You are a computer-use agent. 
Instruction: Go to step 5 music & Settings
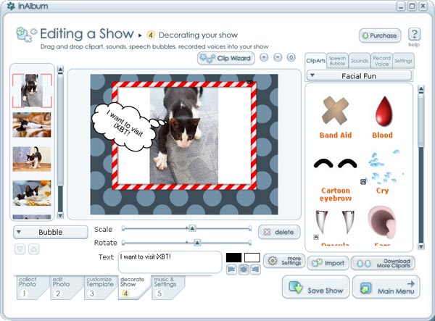(x=167, y=288)
